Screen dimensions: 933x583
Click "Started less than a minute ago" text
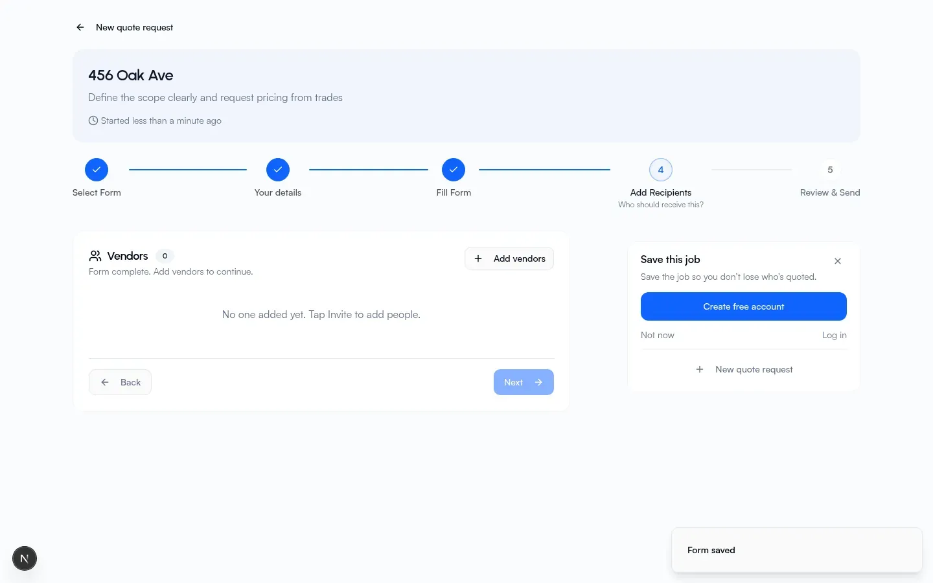[161, 120]
